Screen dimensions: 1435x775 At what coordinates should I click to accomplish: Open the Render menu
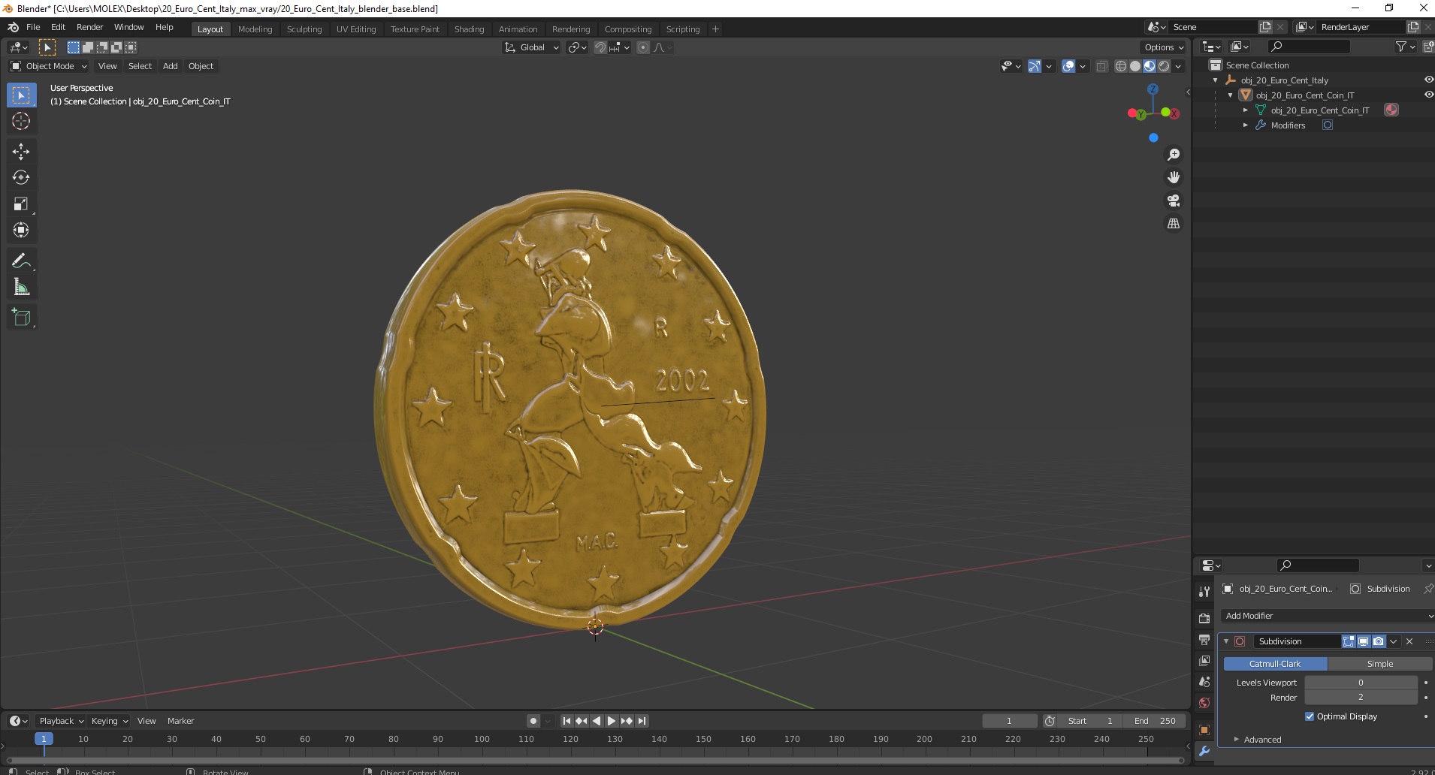(x=89, y=27)
